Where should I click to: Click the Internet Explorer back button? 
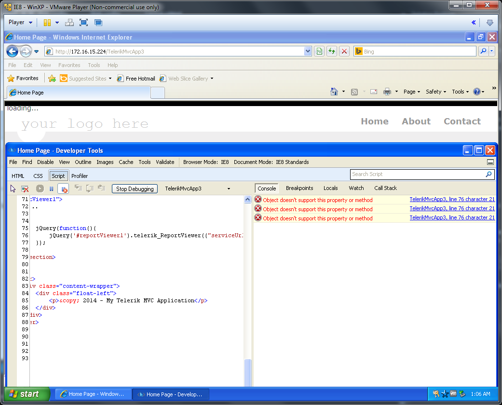coord(12,51)
